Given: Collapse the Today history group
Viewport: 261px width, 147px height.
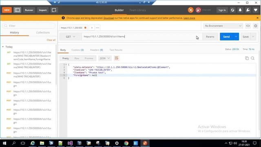Looking at the screenshot, I should click(3, 47).
